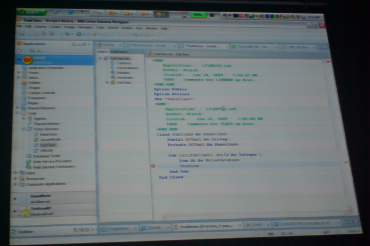
Task: Click the Domino Designer title bar icon
Action: pos(19,20)
